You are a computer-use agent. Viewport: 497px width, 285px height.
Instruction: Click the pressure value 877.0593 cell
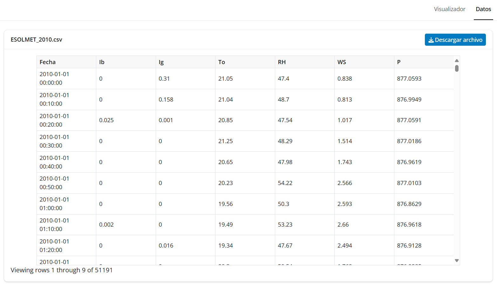click(409, 79)
